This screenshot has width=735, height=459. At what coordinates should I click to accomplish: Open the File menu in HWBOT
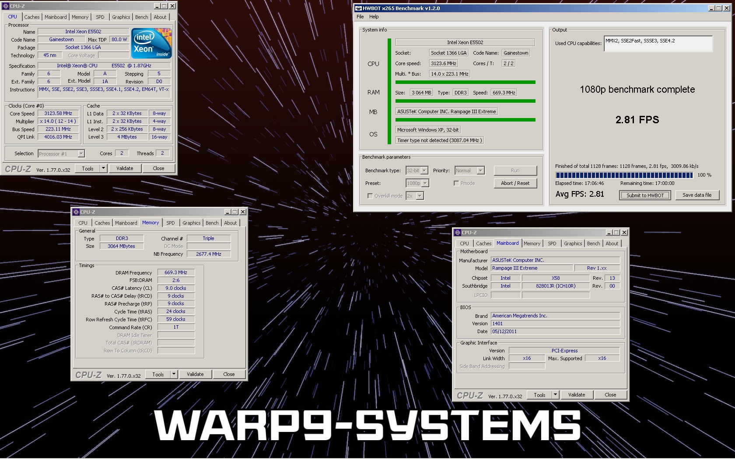360,17
